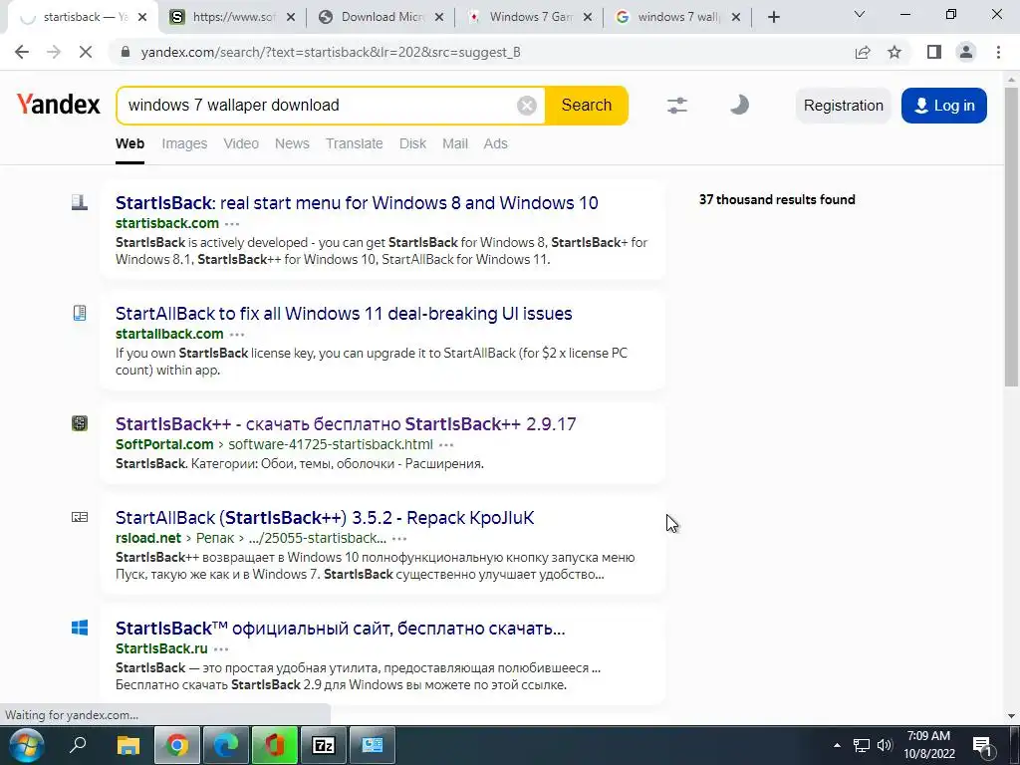Open Office app from taskbar
The height and width of the screenshot is (765, 1020).
pos(275,745)
